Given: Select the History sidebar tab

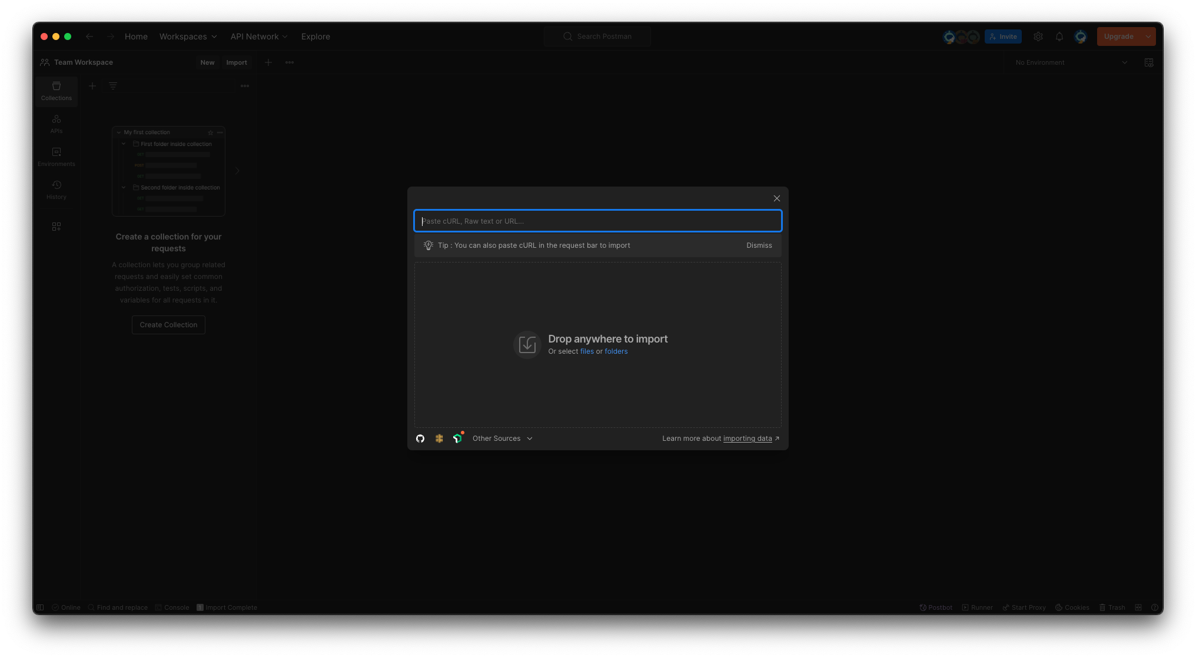Looking at the screenshot, I should point(57,190).
